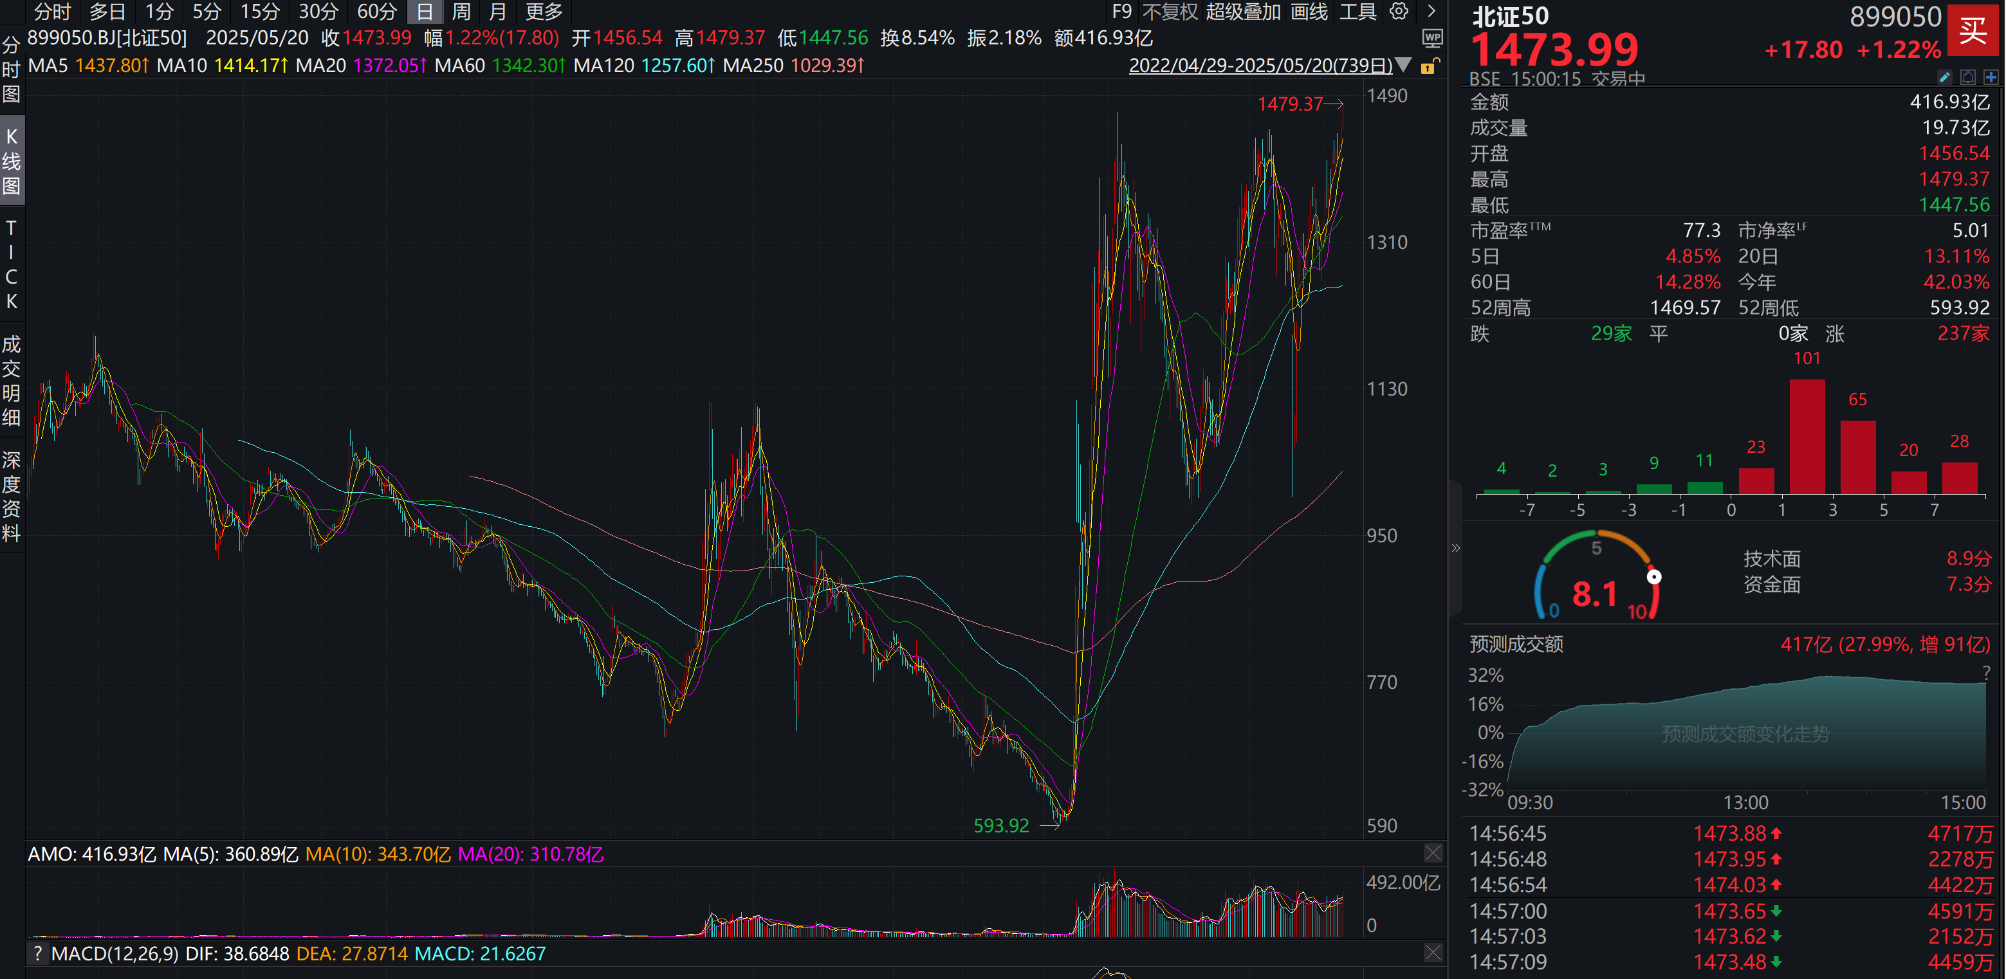
Task: Click the red 买 buy button
Action: 1973,30
